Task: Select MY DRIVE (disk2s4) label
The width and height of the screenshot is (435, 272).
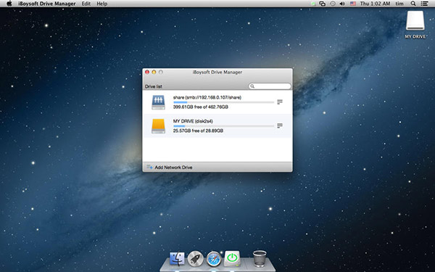Action: (x=193, y=121)
